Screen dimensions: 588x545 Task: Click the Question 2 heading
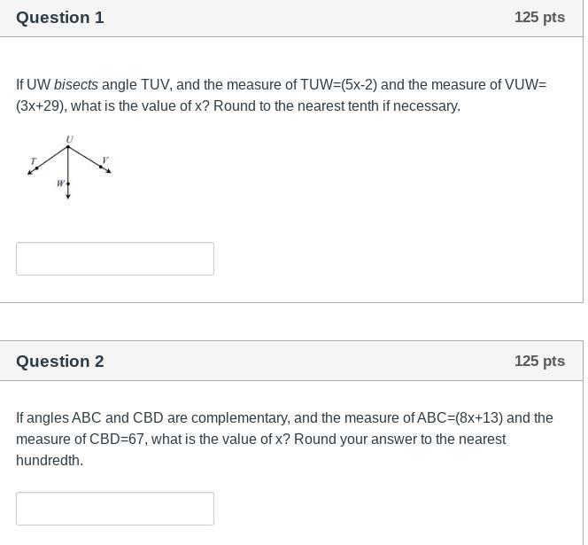click(x=60, y=362)
